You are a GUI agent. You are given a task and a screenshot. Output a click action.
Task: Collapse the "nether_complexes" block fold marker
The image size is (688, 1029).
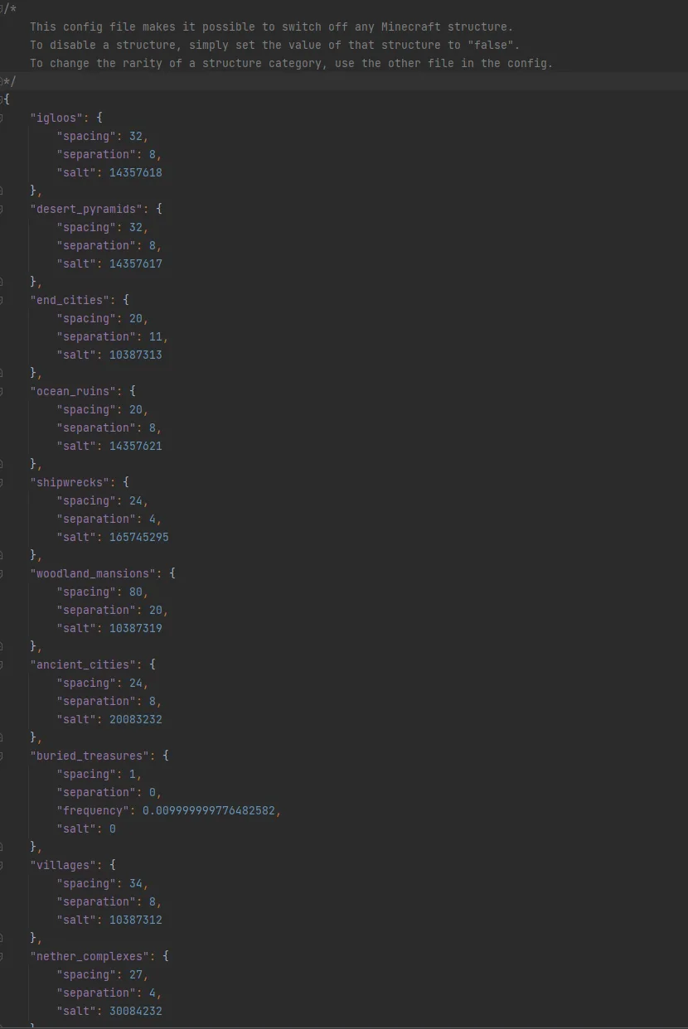coord(1,956)
